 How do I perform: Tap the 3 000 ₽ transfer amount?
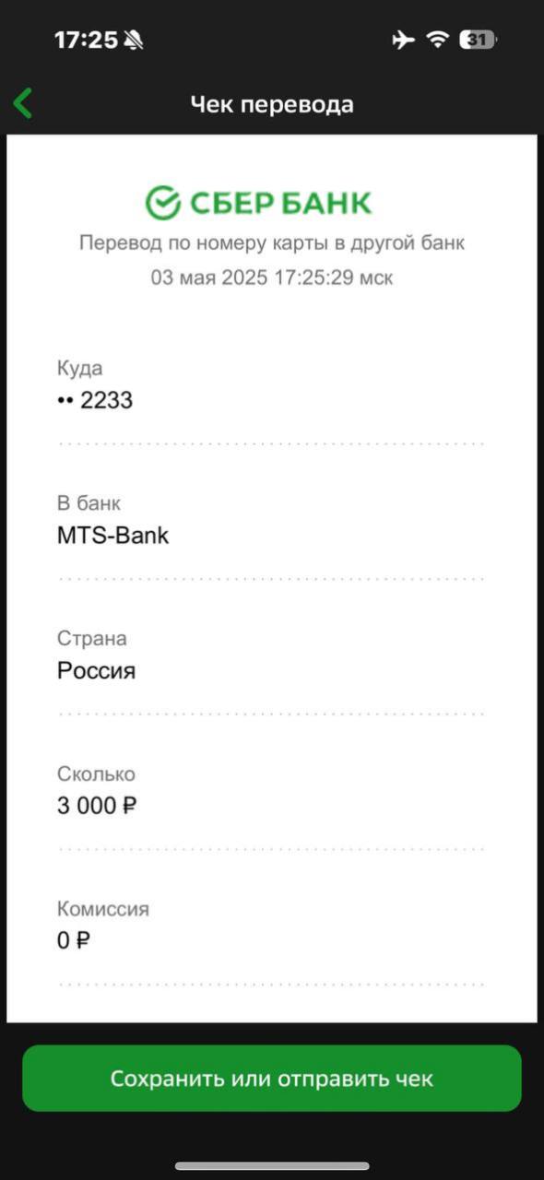point(97,806)
